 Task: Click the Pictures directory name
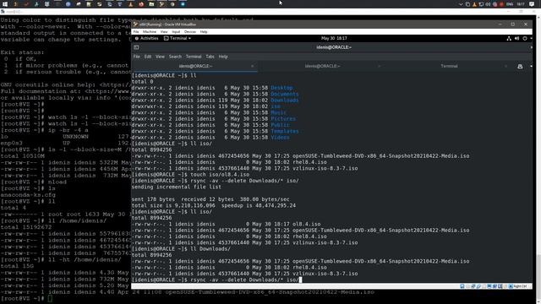283,119
